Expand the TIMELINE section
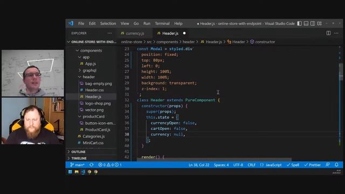Viewport: 345px width, 194px height. pyautogui.click(x=79, y=158)
